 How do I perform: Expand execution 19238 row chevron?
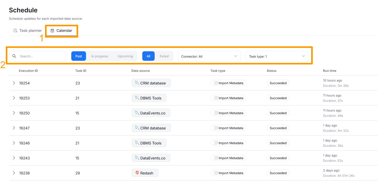14,173
